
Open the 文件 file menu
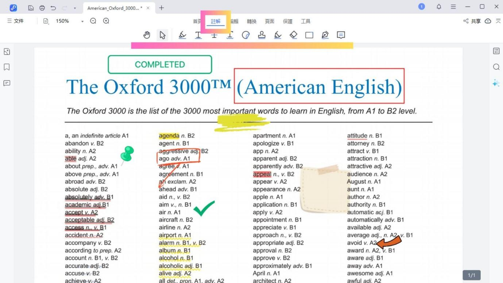[x=15, y=21]
